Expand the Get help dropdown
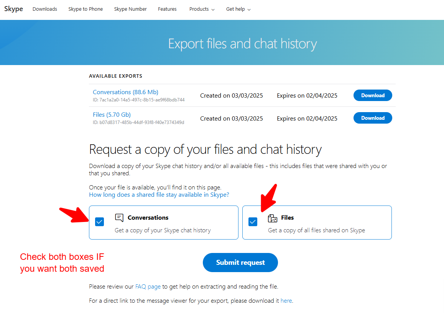Viewport: 444px width, 323px height. tap(238, 9)
